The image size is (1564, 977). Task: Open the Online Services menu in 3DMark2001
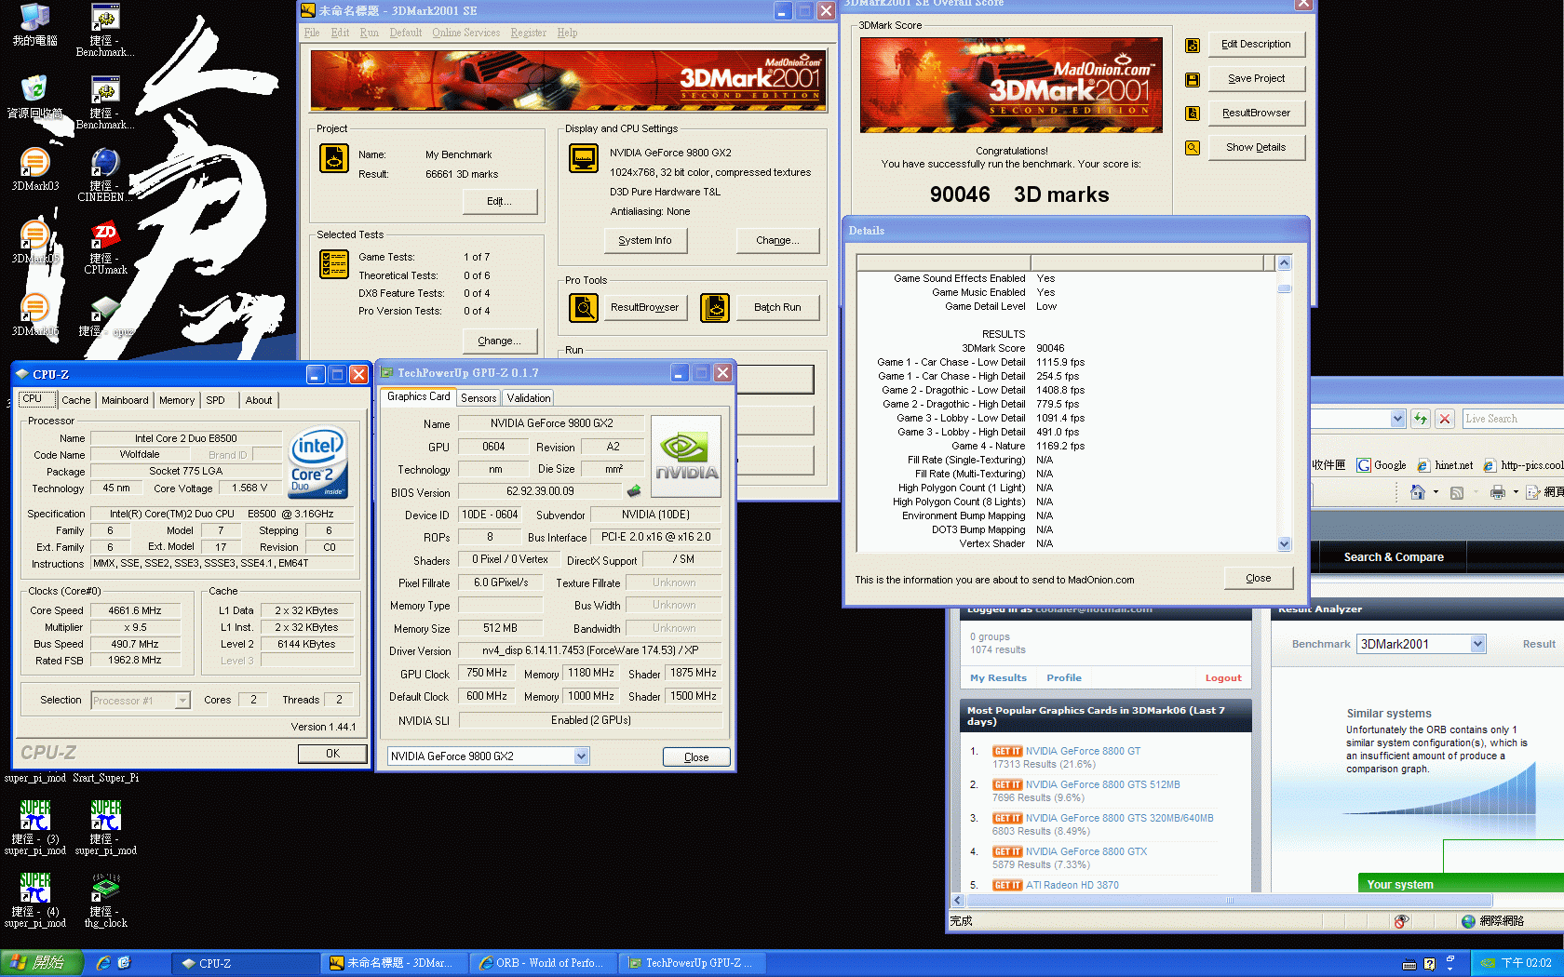coord(465,33)
